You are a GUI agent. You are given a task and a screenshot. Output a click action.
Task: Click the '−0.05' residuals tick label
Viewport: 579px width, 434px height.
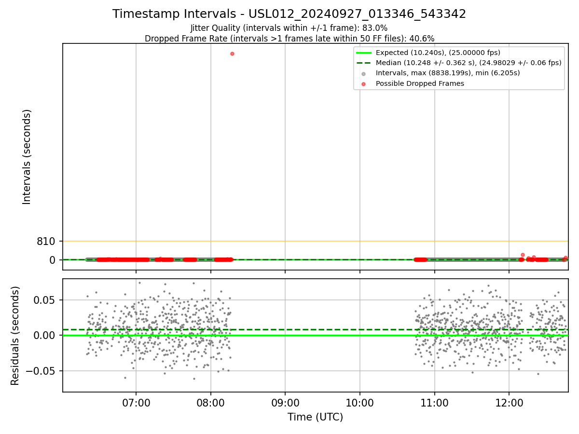[x=41, y=371]
